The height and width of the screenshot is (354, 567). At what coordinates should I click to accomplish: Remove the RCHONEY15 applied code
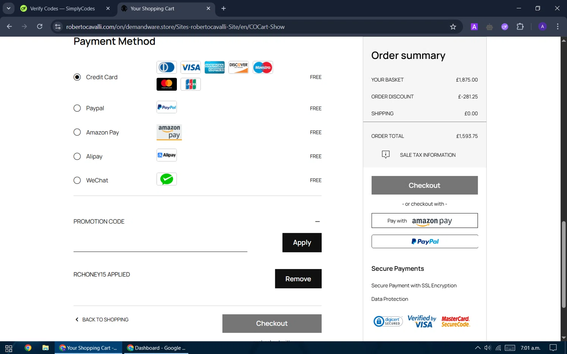tap(298, 279)
